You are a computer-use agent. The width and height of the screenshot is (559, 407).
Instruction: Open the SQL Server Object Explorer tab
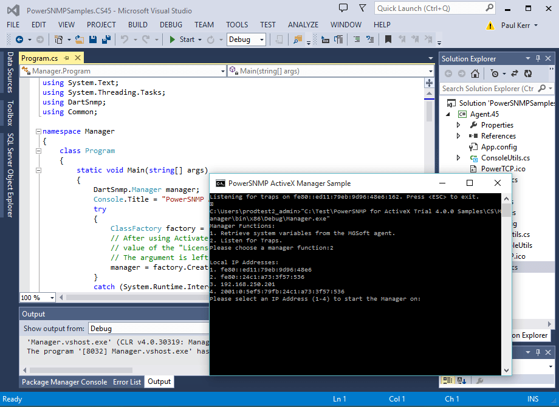click(10, 175)
